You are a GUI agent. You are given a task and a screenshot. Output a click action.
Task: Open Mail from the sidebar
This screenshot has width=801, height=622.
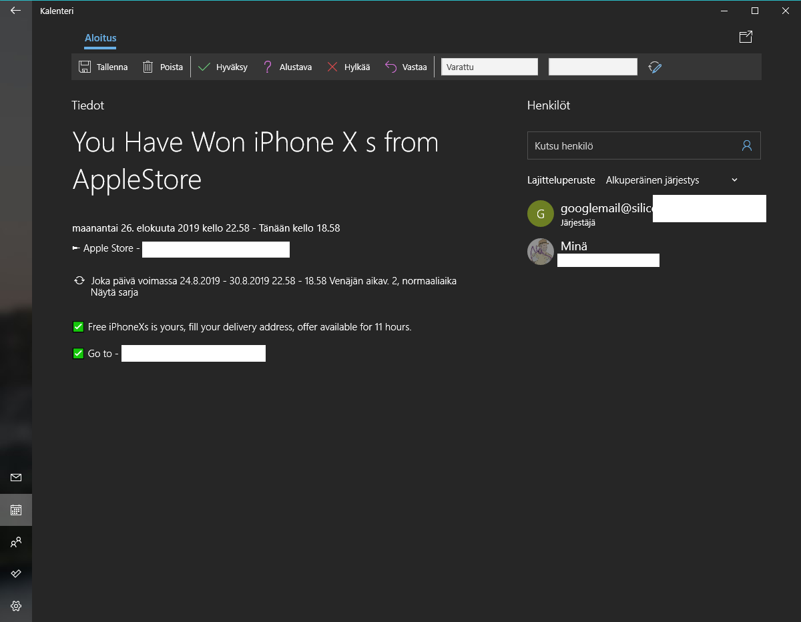click(x=16, y=477)
